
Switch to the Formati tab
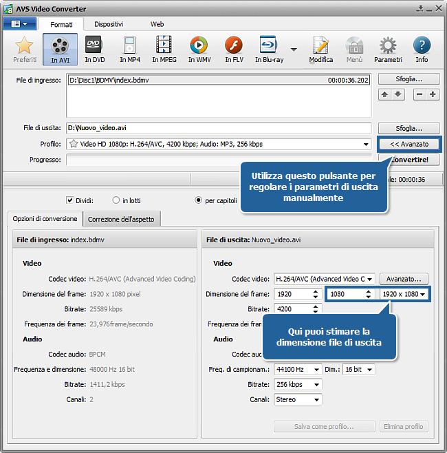[x=61, y=25]
